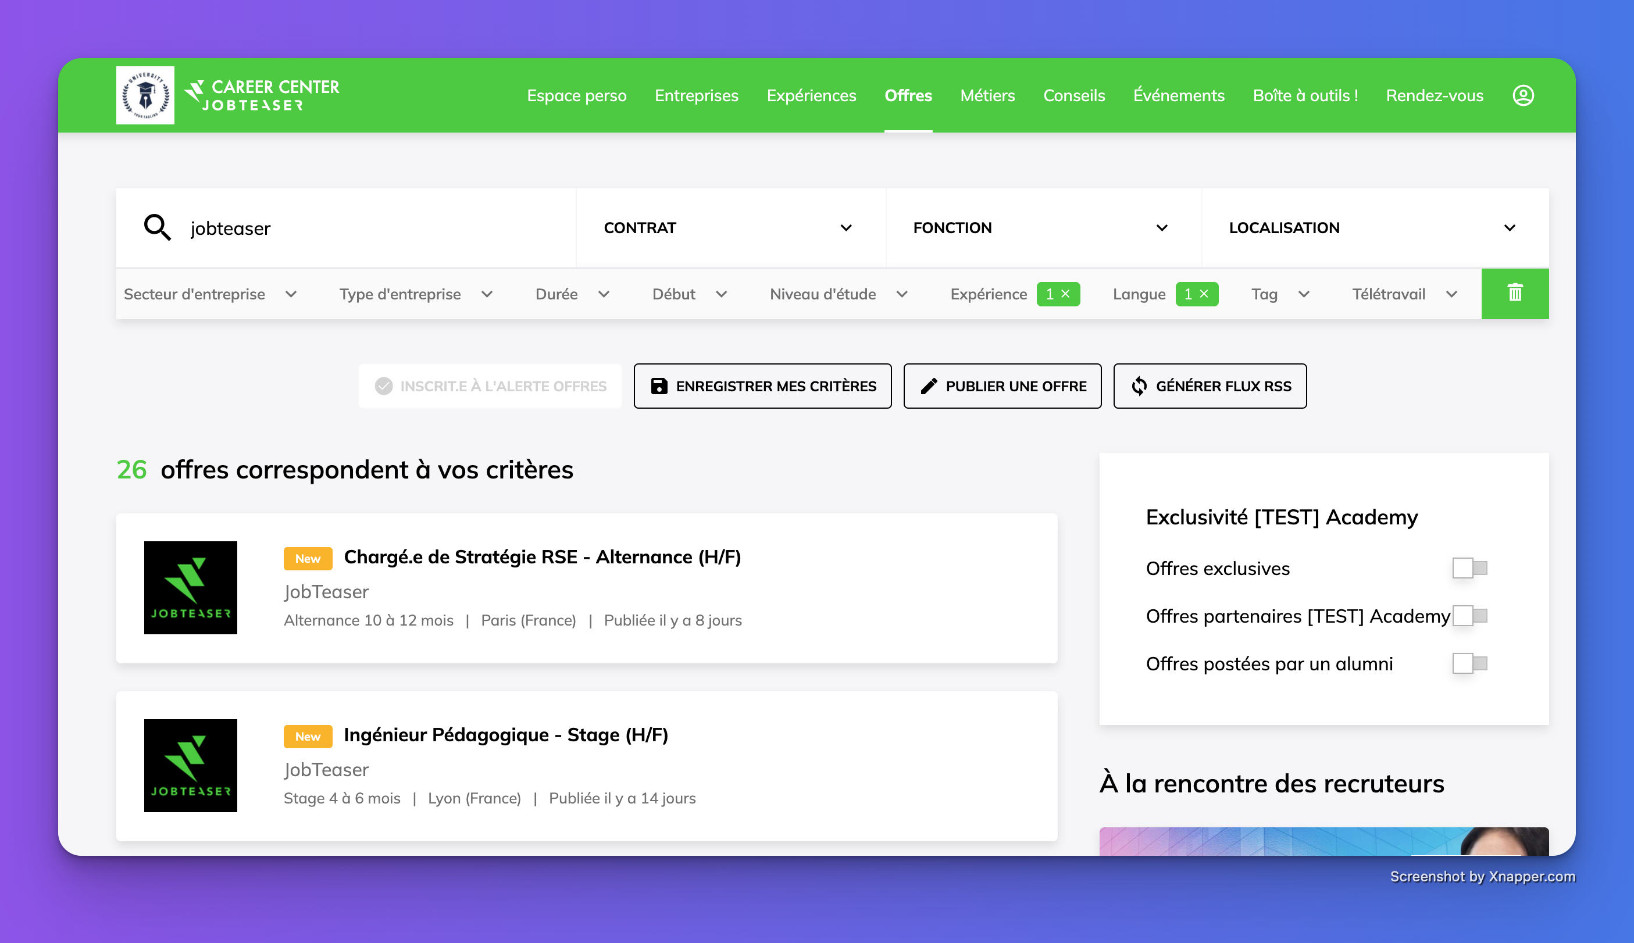This screenshot has height=943, width=1634.
Task: Click 'Paris (France)' location text
Action: tap(529, 620)
